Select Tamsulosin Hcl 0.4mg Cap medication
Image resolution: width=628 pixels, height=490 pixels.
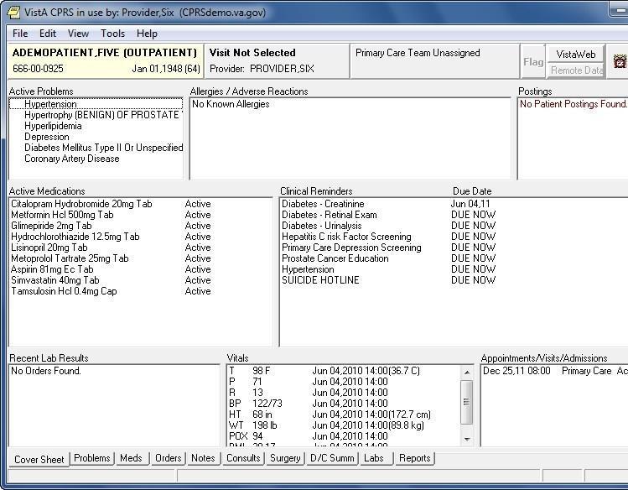[x=140, y=291]
